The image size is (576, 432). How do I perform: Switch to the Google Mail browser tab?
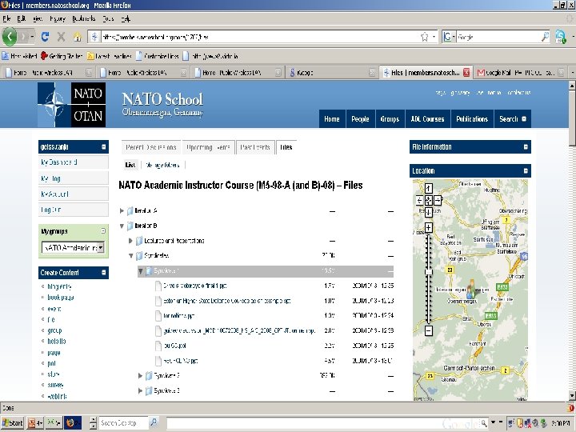[521, 73]
